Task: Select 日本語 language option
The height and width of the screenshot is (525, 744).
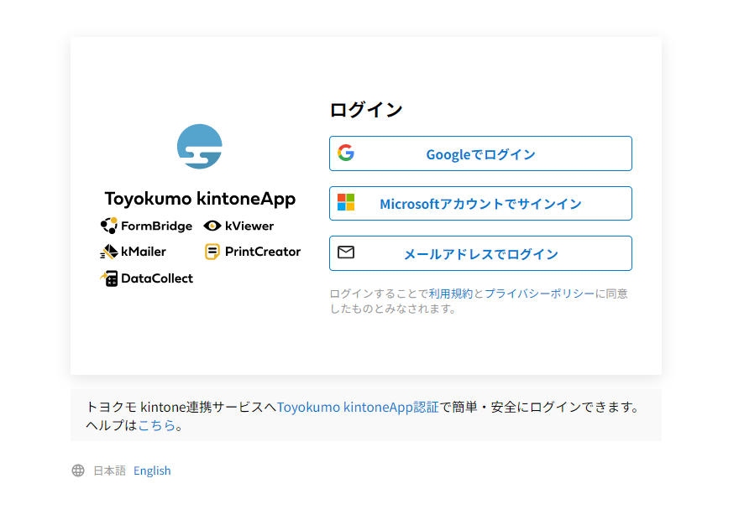Action: 110,470
